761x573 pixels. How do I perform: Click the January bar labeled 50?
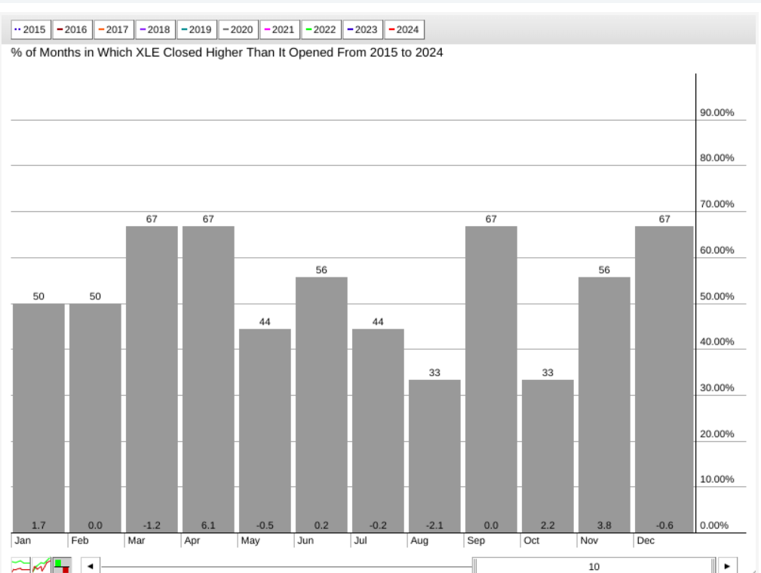pos(38,418)
